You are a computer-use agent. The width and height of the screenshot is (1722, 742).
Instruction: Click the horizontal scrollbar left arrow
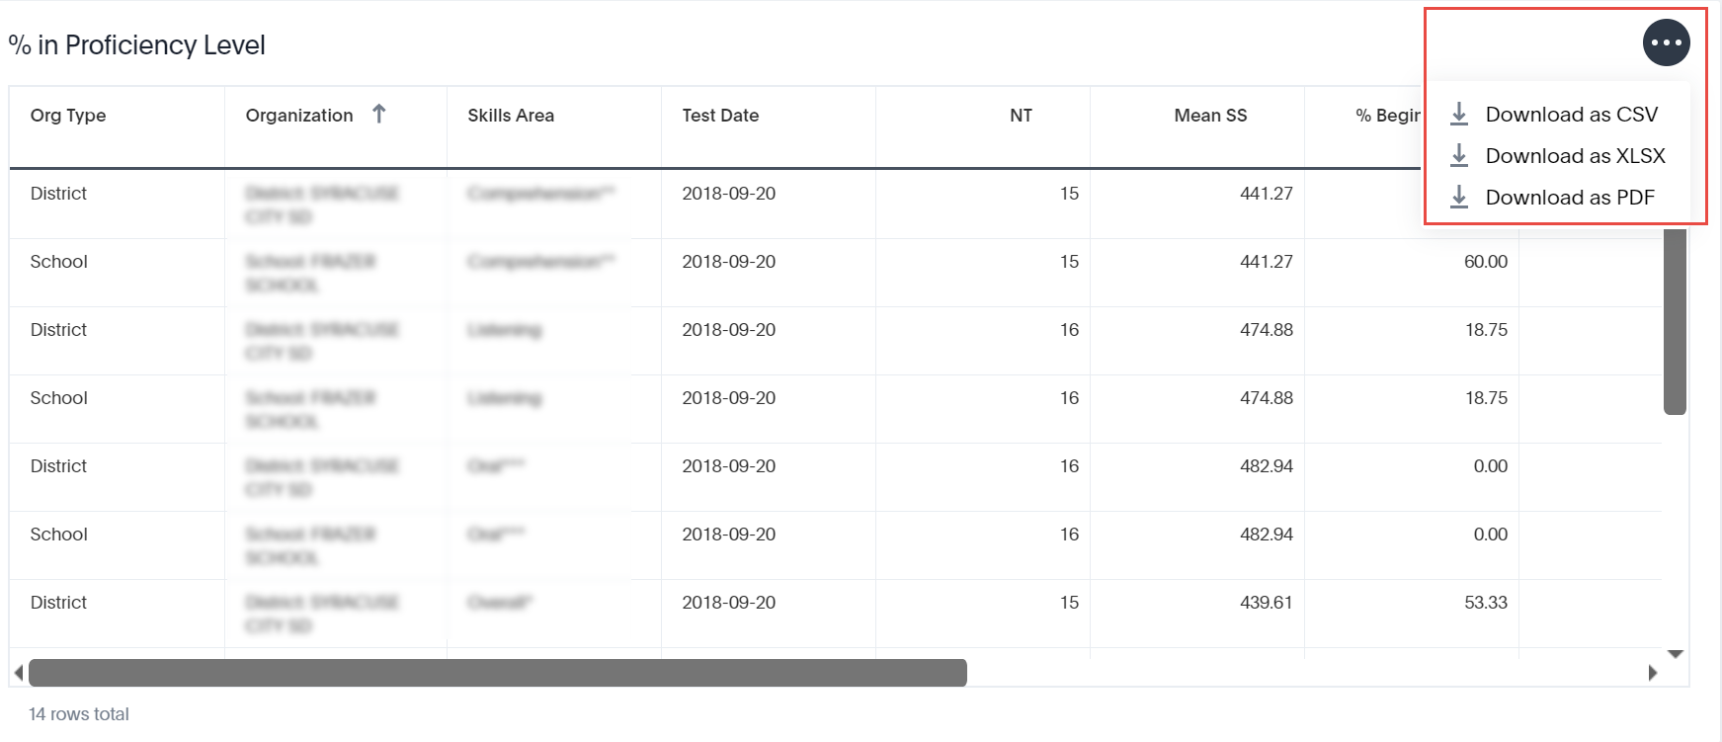[18, 673]
